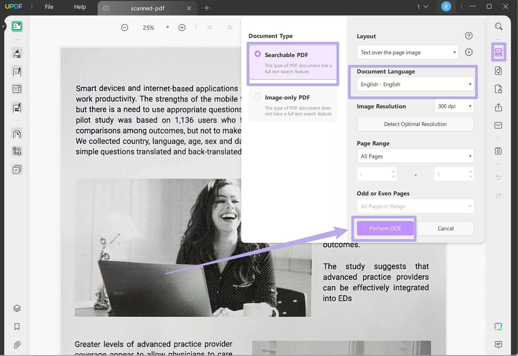
Task: Open the Attachments paperclip icon
Action: [x=17, y=345]
